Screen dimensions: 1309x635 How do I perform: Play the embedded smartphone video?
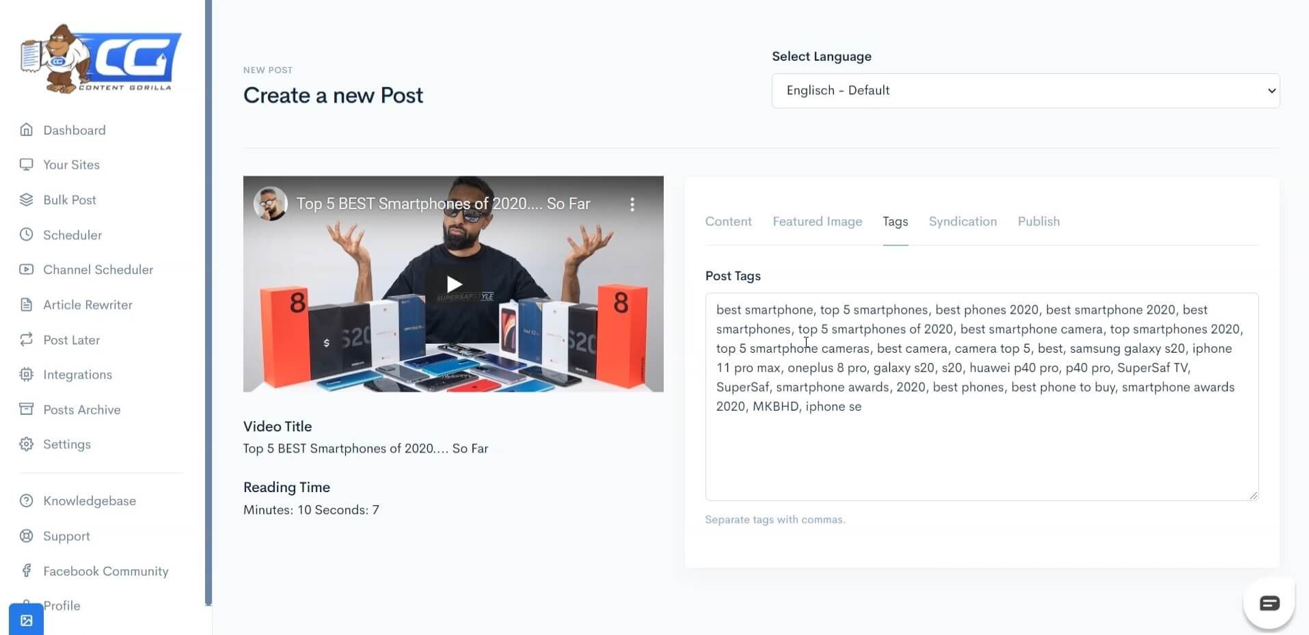tap(453, 284)
